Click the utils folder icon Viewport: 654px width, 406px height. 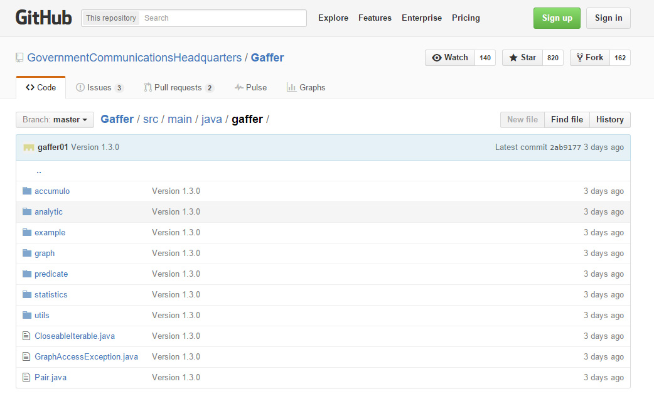(x=27, y=315)
